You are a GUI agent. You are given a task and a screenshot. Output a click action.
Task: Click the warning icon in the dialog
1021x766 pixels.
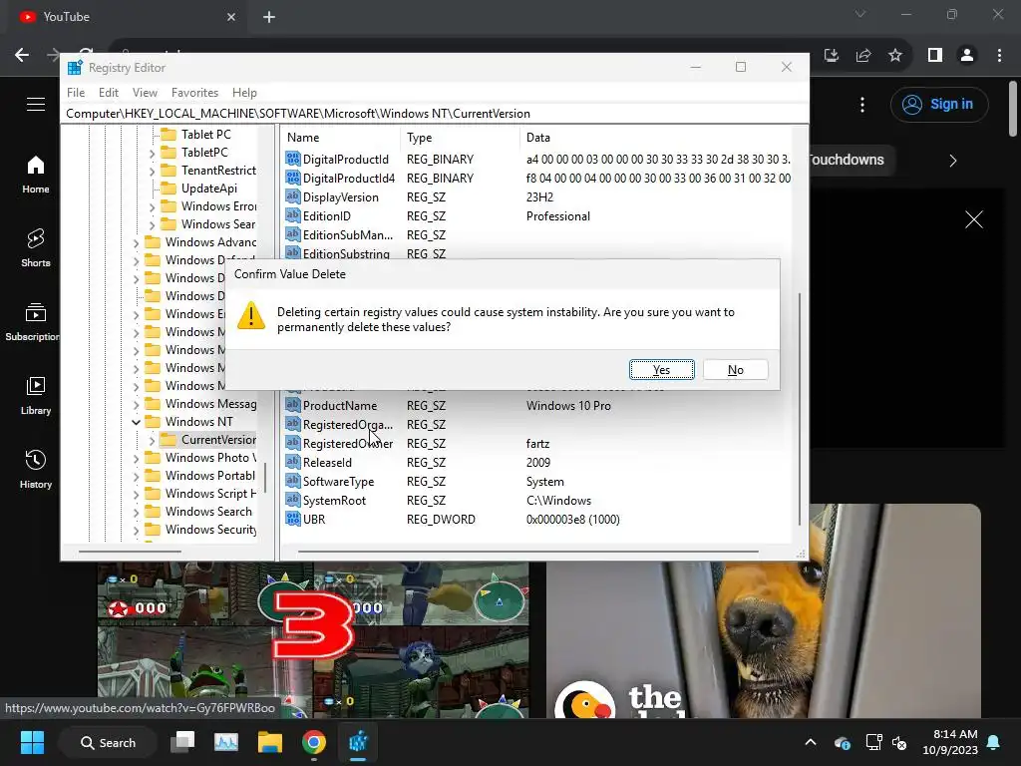pos(250,316)
